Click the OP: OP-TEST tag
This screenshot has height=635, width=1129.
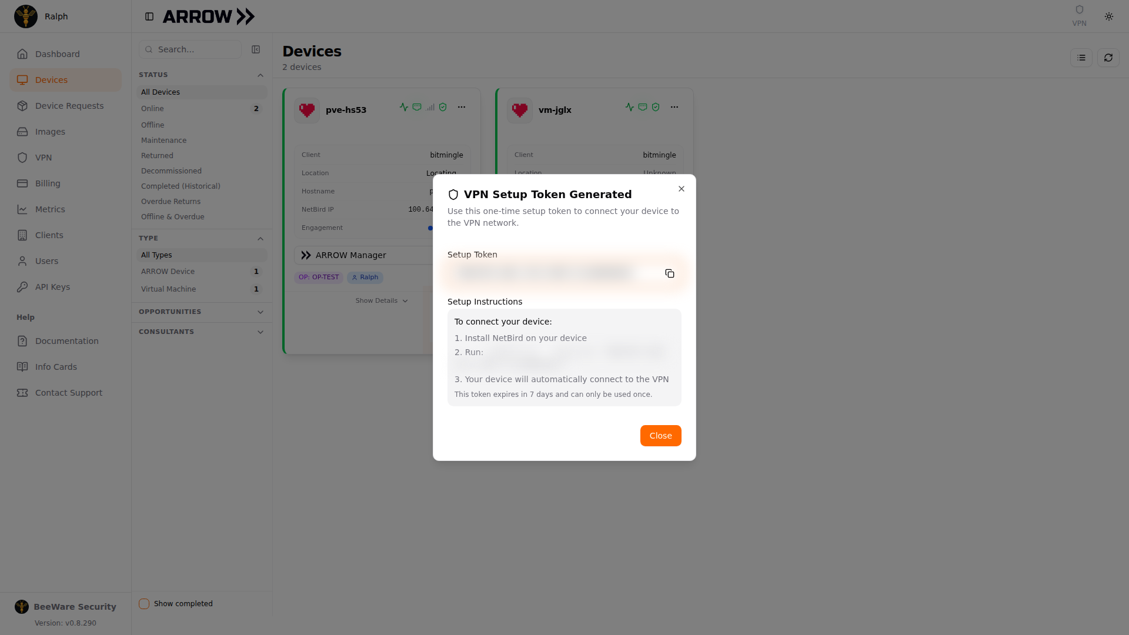[319, 278]
